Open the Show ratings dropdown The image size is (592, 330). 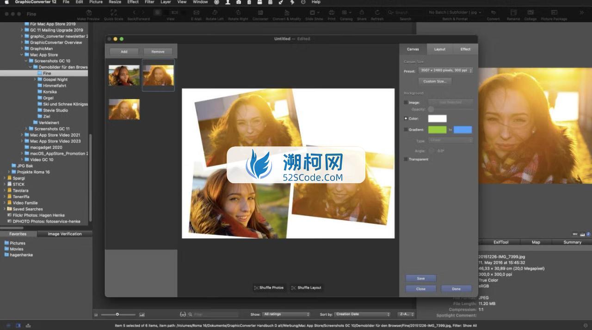click(286, 314)
